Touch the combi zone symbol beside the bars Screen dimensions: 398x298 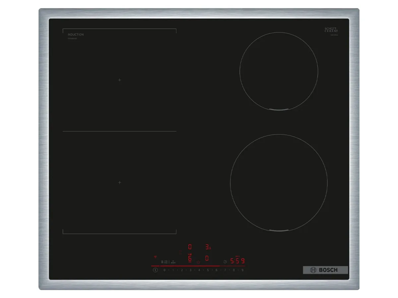click(x=166, y=262)
